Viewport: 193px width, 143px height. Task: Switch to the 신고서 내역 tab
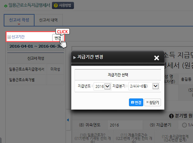(48, 20)
